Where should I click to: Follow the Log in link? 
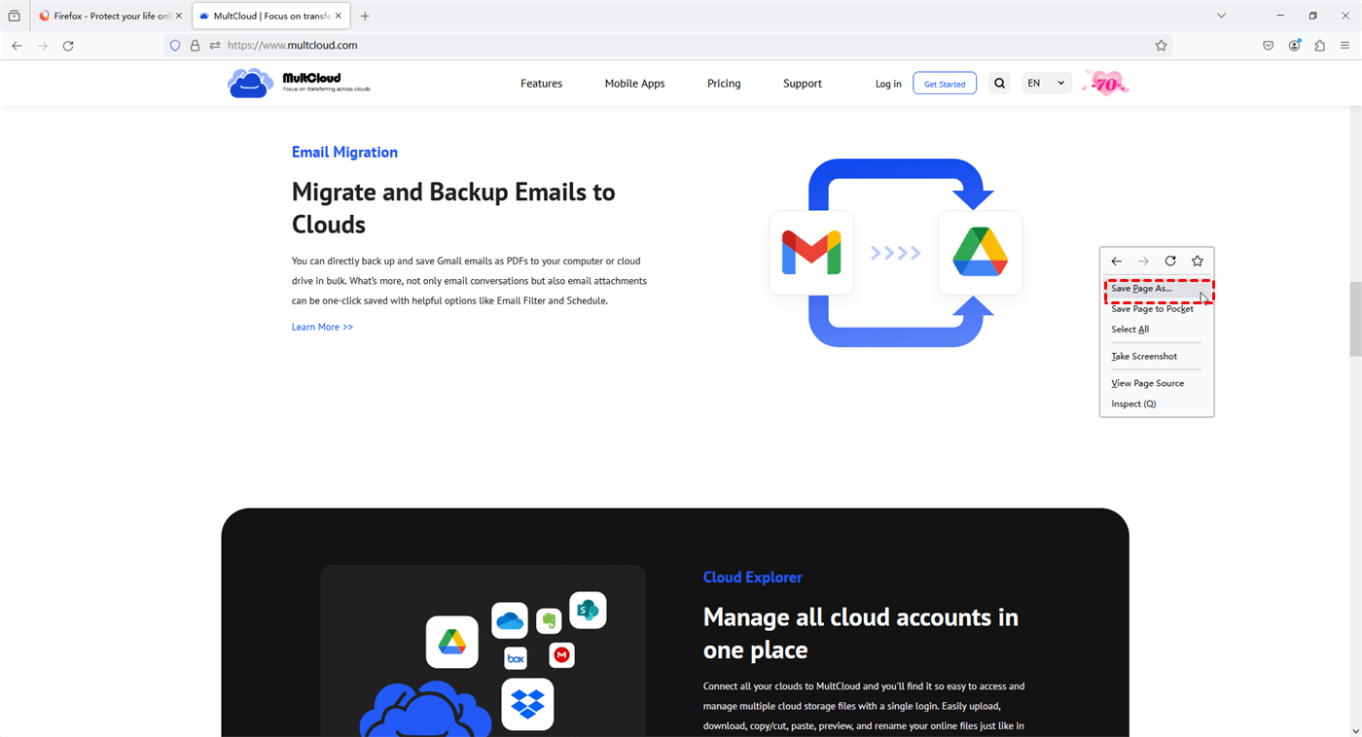pyautogui.click(x=888, y=84)
